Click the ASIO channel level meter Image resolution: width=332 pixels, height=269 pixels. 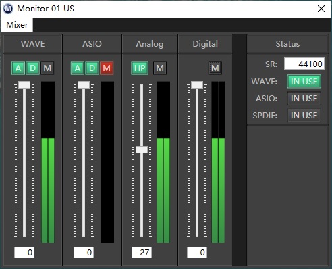pos(107,162)
